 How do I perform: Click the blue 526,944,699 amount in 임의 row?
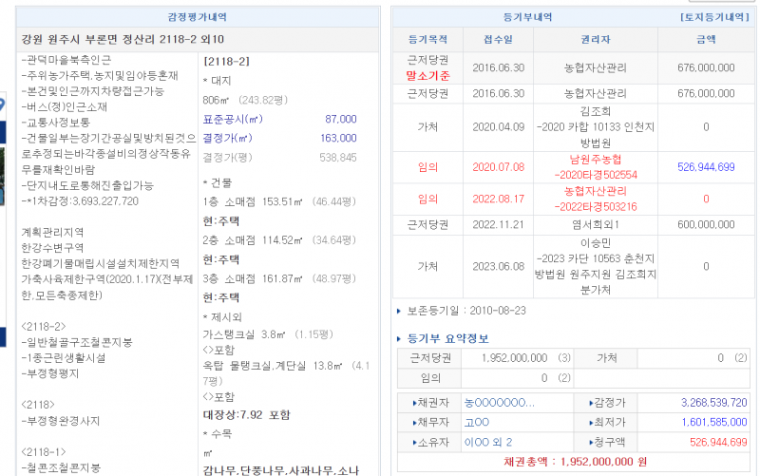pyautogui.click(x=706, y=167)
